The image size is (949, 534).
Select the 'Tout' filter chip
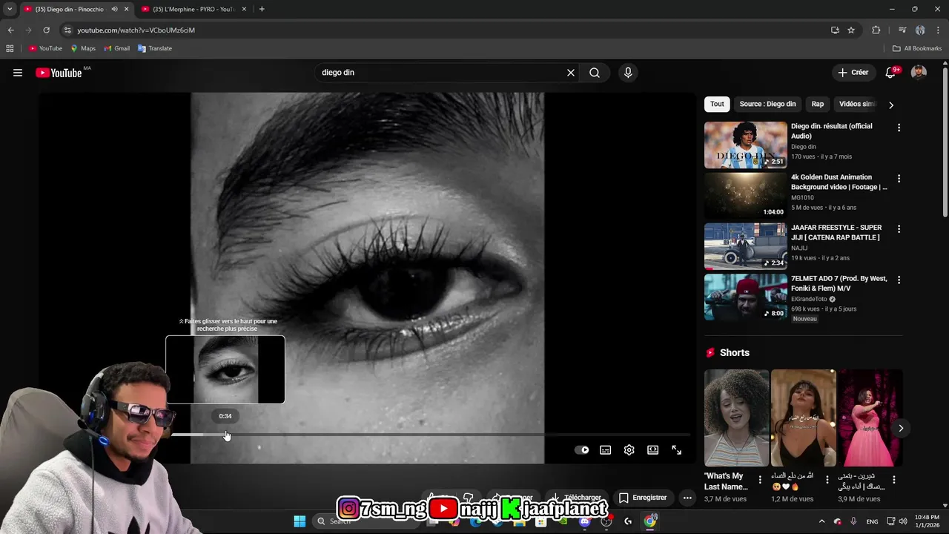717,105
